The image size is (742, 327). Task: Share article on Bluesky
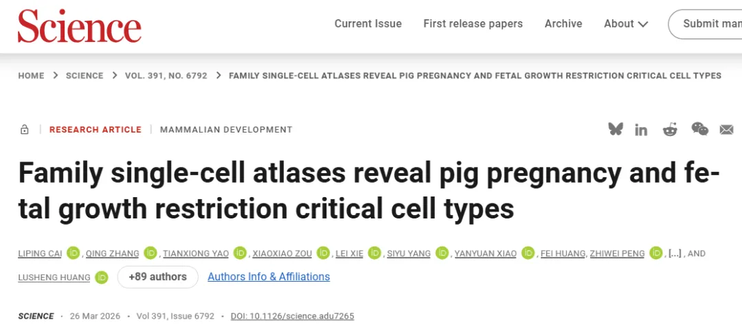(615, 129)
